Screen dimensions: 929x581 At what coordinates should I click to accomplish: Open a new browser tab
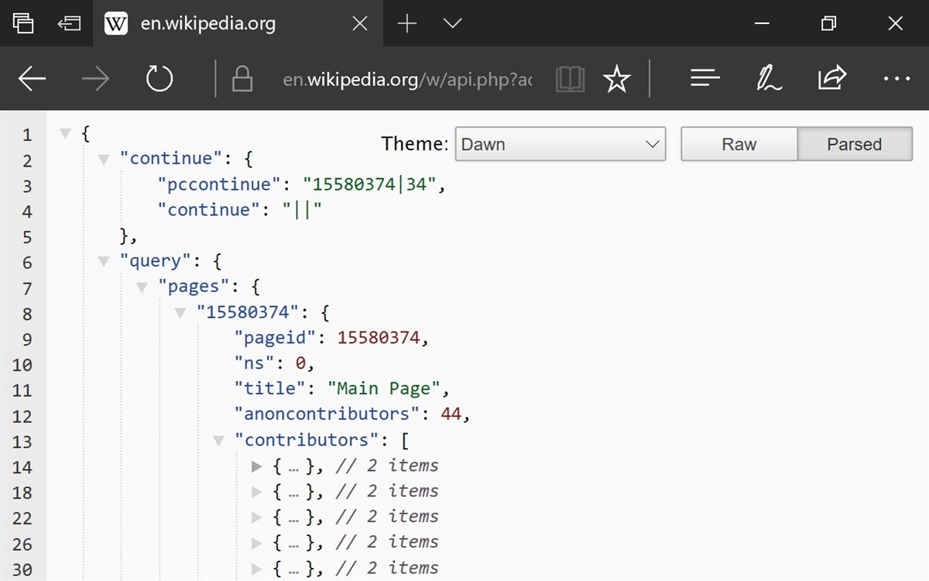click(406, 23)
